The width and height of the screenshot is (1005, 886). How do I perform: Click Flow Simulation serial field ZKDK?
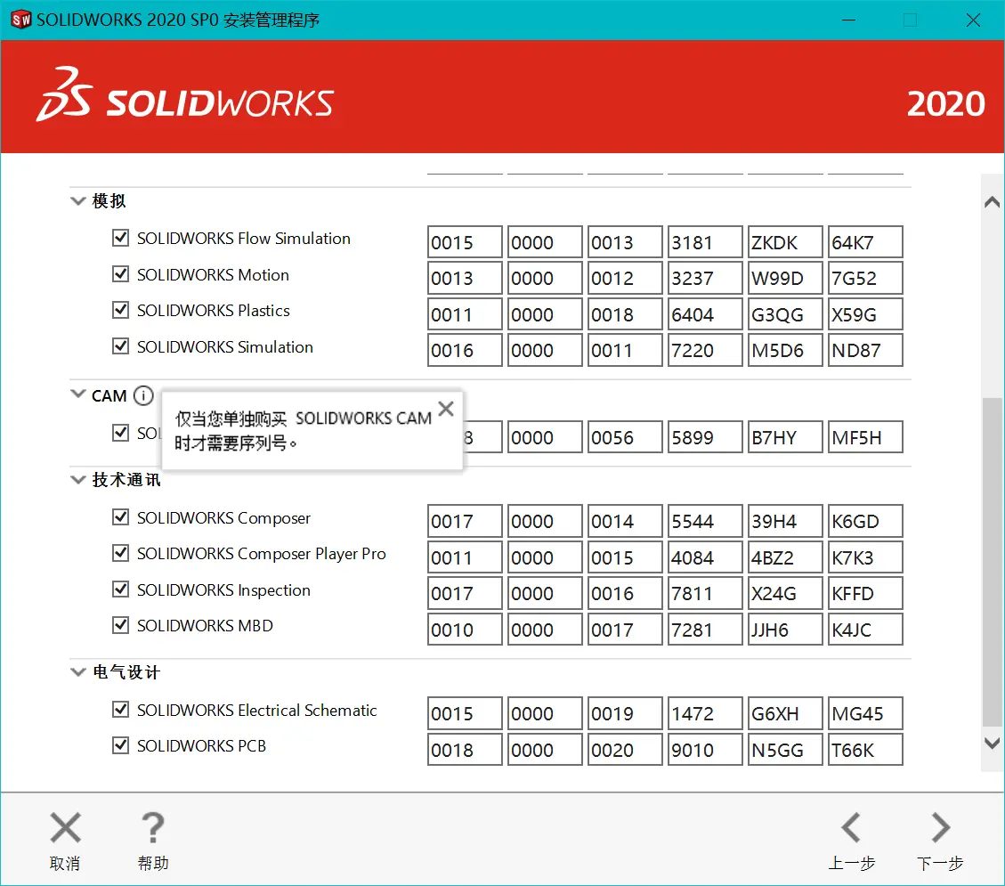click(785, 242)
